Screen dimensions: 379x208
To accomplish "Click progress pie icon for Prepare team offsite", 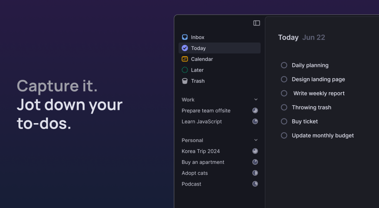I will point(255,111).
